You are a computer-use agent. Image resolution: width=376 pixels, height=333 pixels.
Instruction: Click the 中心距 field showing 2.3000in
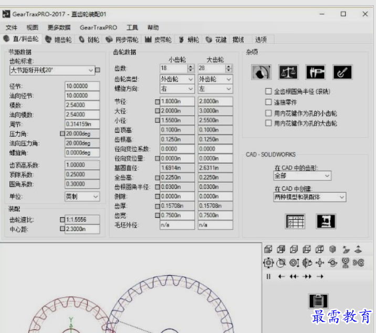pyautogui.click(x=82, y=229)
